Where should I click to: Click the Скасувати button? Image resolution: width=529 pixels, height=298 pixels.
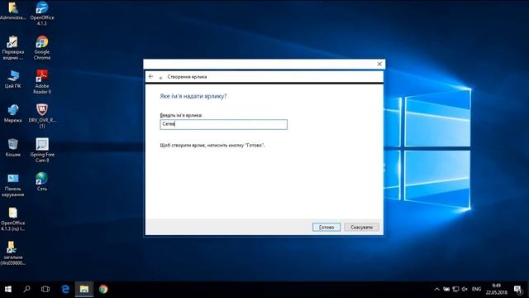(x=361, y=228)
